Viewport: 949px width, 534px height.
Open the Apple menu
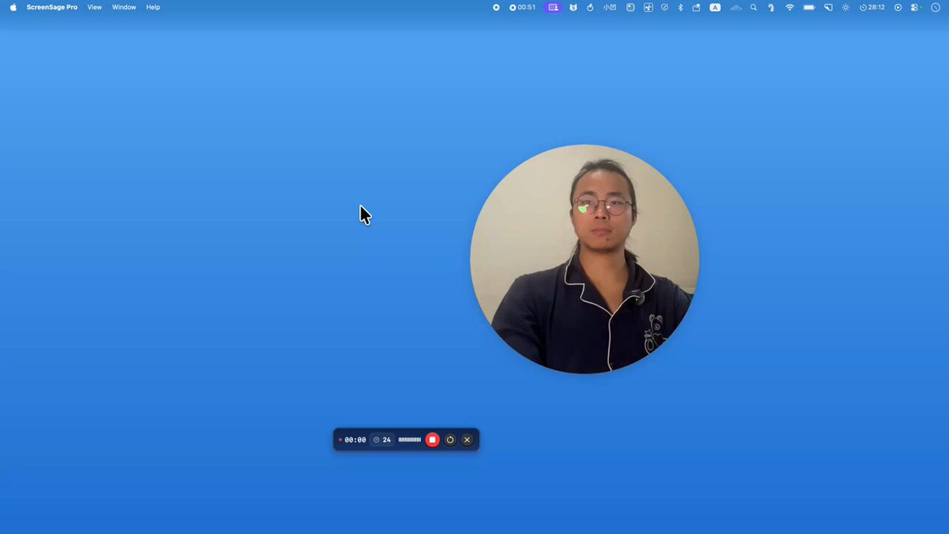point(13,7)
